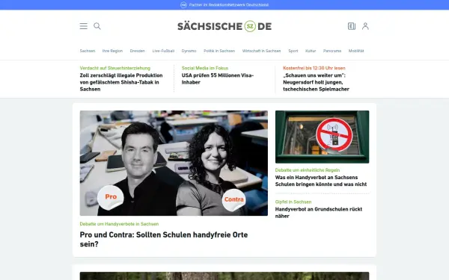Click Verdacht auf Steuerhinterziehung label

(x=114, y=68)
